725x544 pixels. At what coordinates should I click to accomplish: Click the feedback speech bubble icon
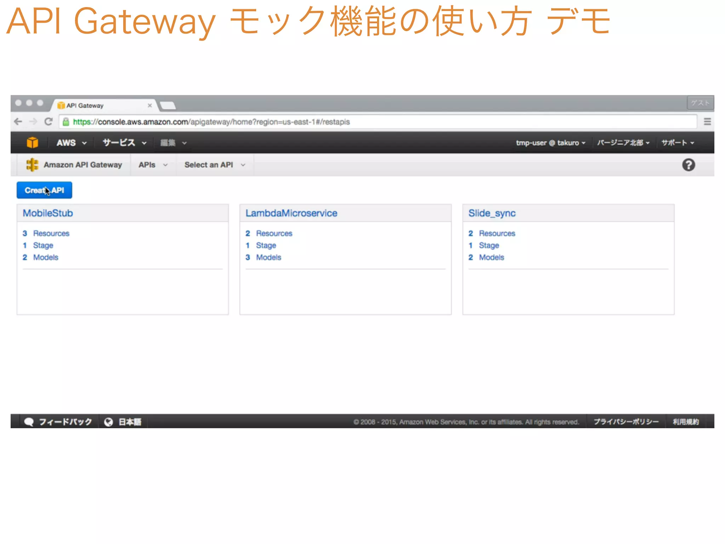29,422
